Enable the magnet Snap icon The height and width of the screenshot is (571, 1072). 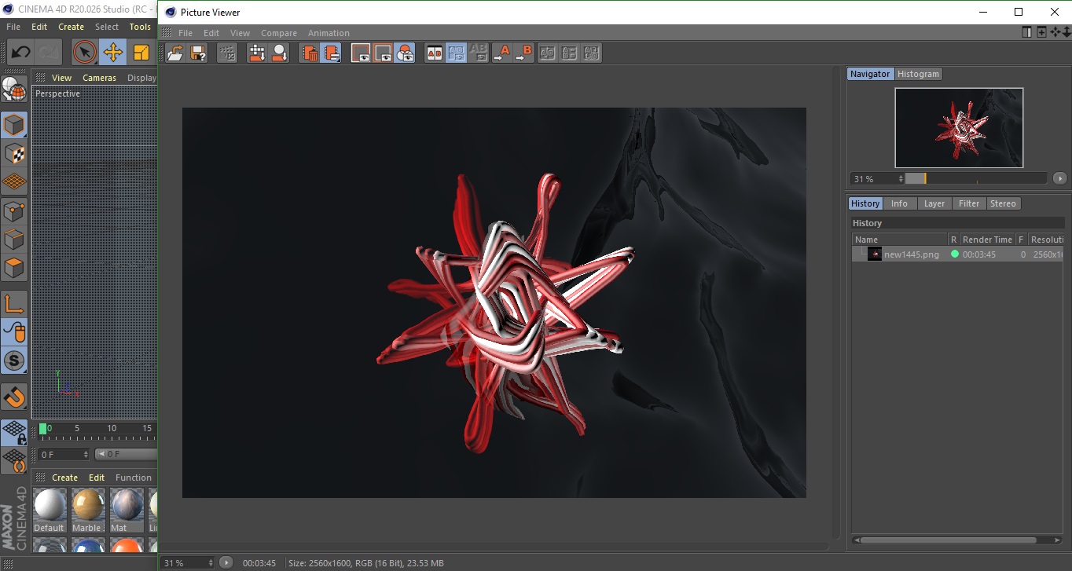14,397
